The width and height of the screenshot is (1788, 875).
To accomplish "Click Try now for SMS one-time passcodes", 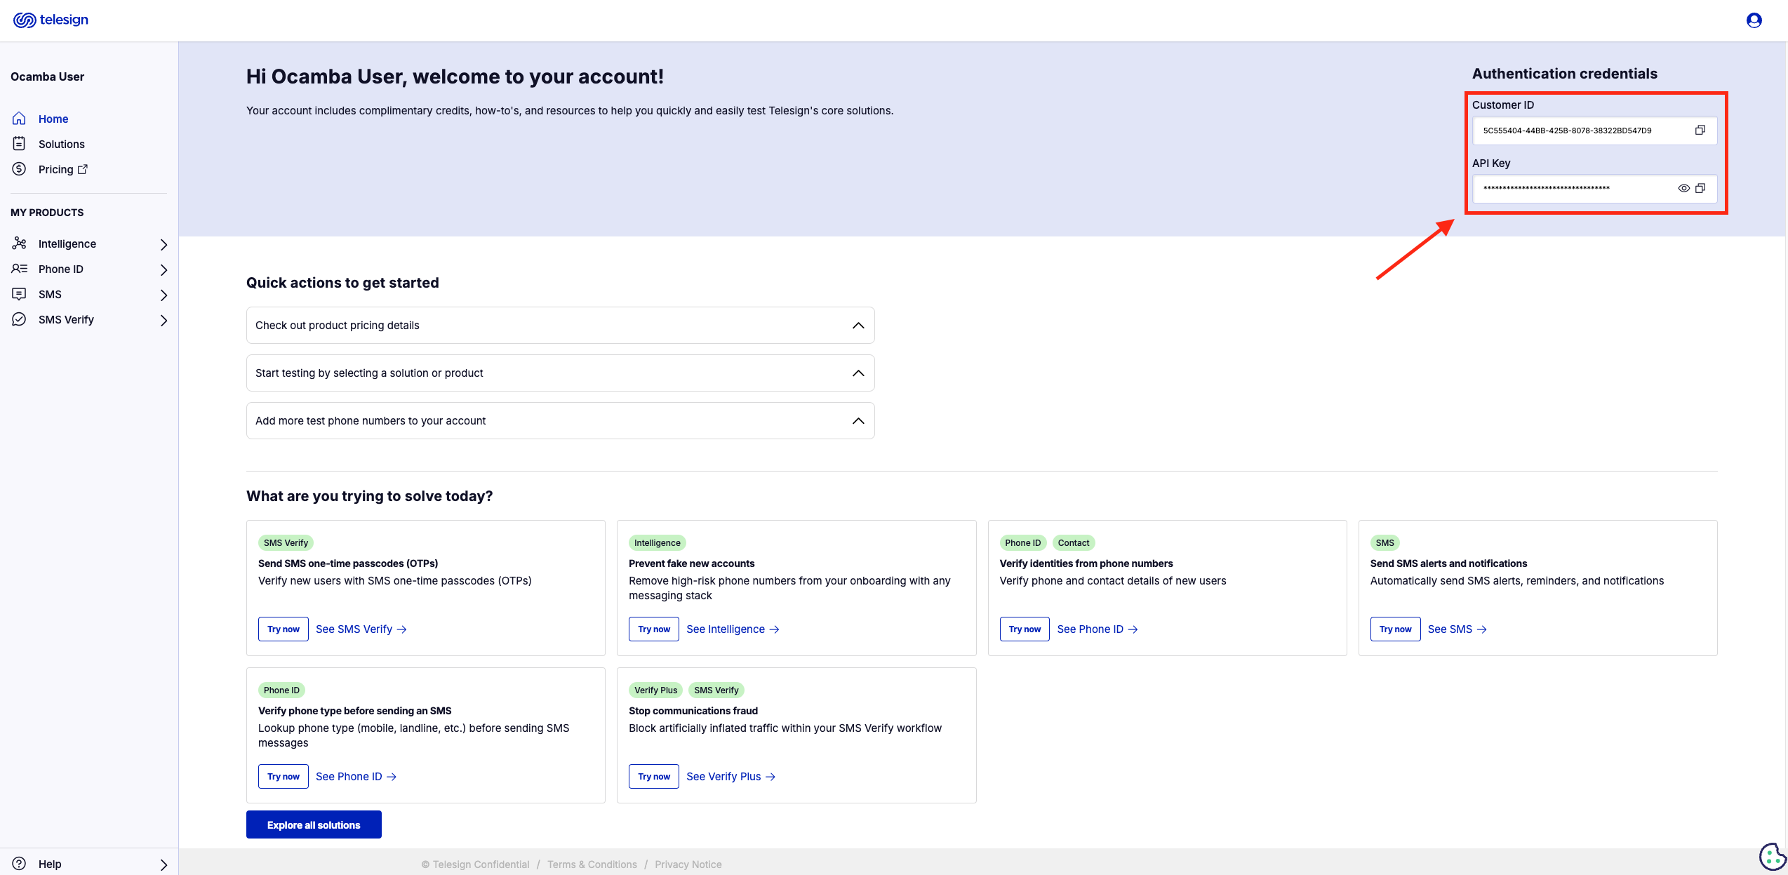I will pyautogui.click(x=283, y=629).
